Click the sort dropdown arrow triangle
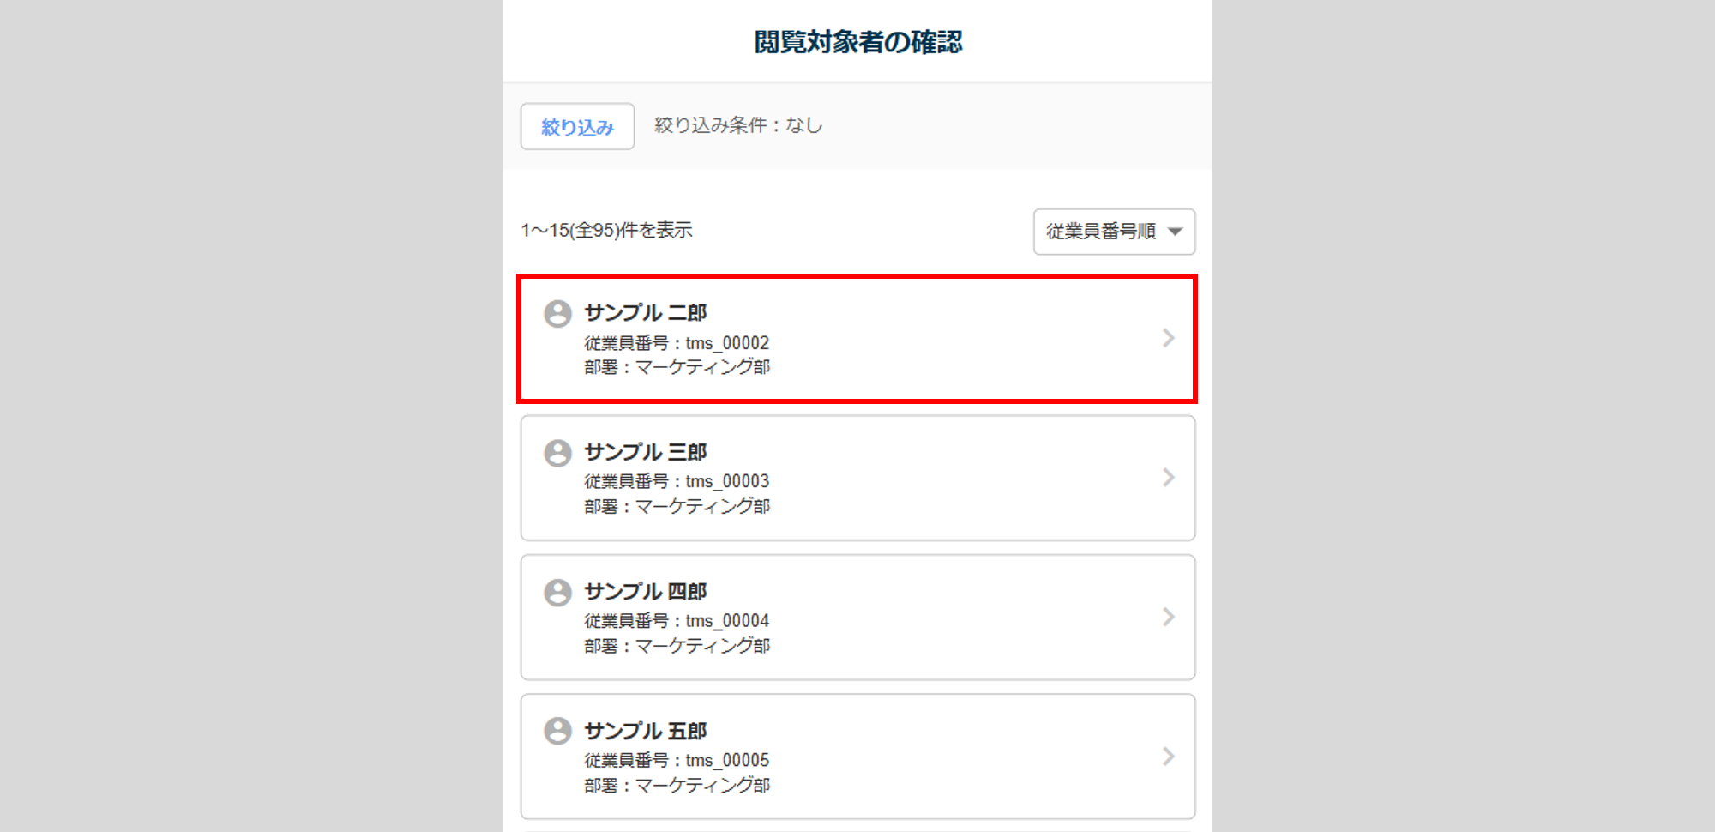 tap(1176, 232)
